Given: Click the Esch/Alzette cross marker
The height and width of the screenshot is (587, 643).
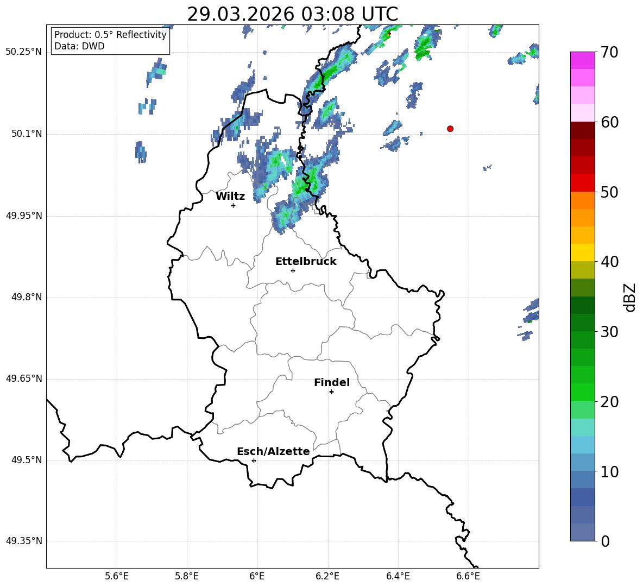Looking at the screenshot, I should tap(254, 460).
